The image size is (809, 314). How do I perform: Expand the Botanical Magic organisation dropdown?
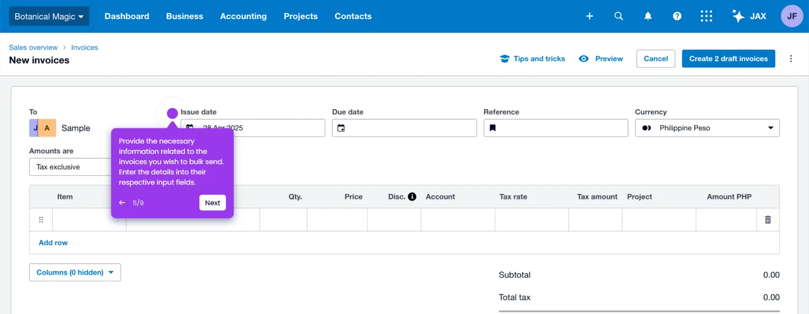(x=49, y=16)
